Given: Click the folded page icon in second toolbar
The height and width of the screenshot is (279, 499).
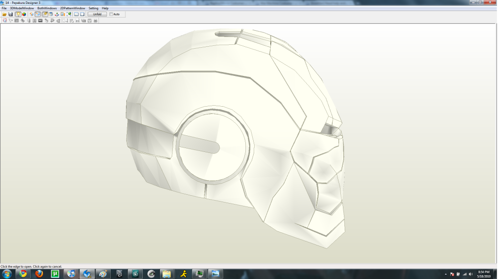Looking at the screenshot, I should point(29,20).
